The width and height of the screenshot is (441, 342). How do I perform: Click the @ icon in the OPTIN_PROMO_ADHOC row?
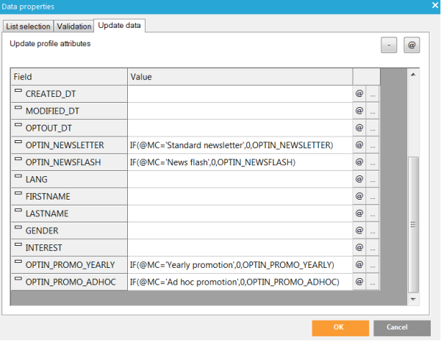359,282
